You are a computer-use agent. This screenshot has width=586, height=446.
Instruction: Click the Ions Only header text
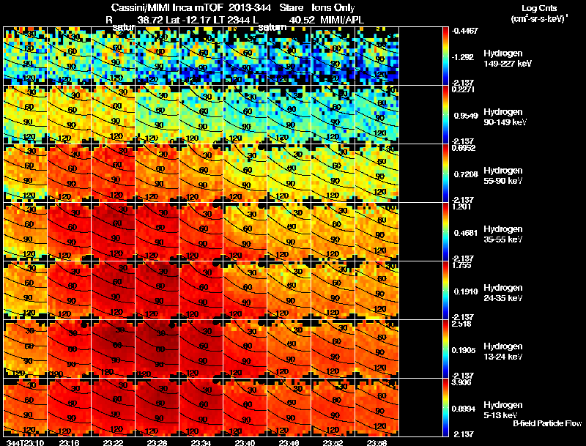click(x=333, y=8)
